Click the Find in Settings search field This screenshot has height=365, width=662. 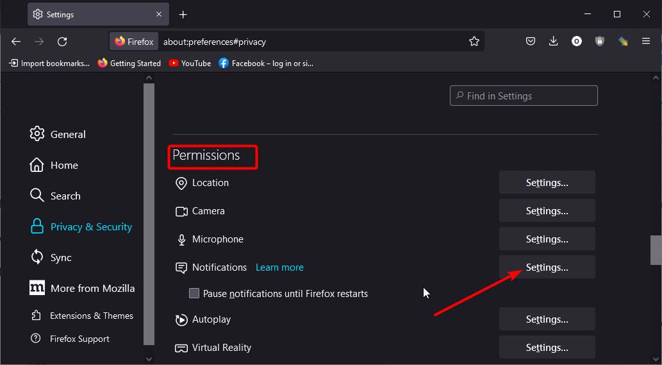(524, 96)
